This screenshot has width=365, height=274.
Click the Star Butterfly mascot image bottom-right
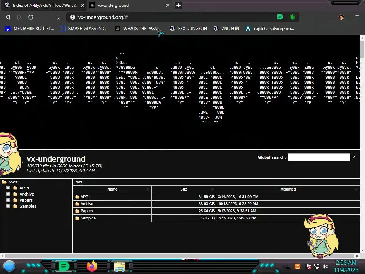pyautogui.click(x=322, y=236)
